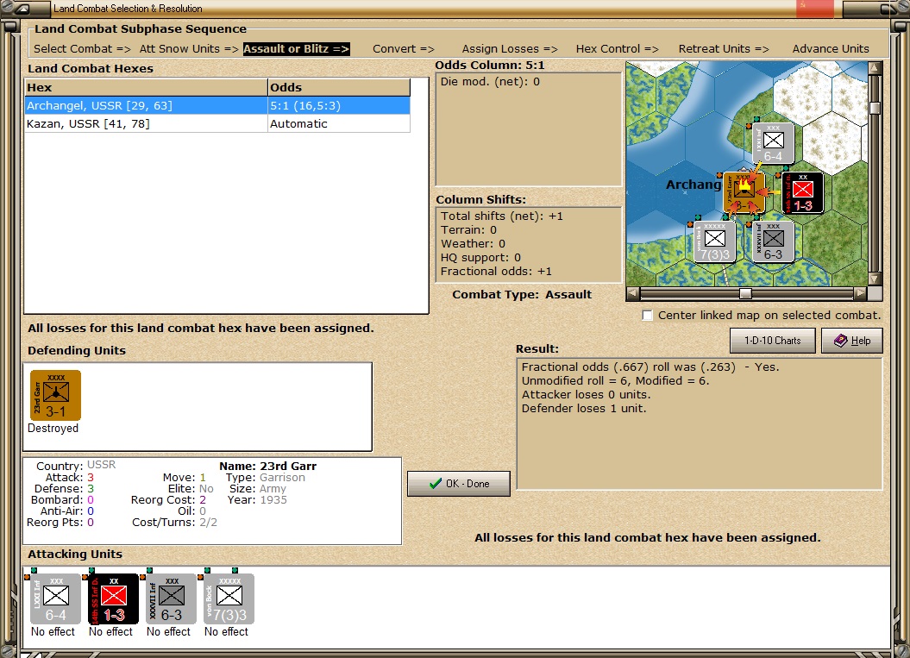This screenshot has height=658, width=910.
Task: Select the destroyed 23rd Garr 3-1 defending unit
Action: point(56,395)
